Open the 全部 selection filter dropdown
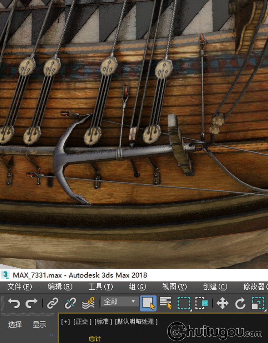The width and height of the screenshot is (268, 343). pos(119,302)
